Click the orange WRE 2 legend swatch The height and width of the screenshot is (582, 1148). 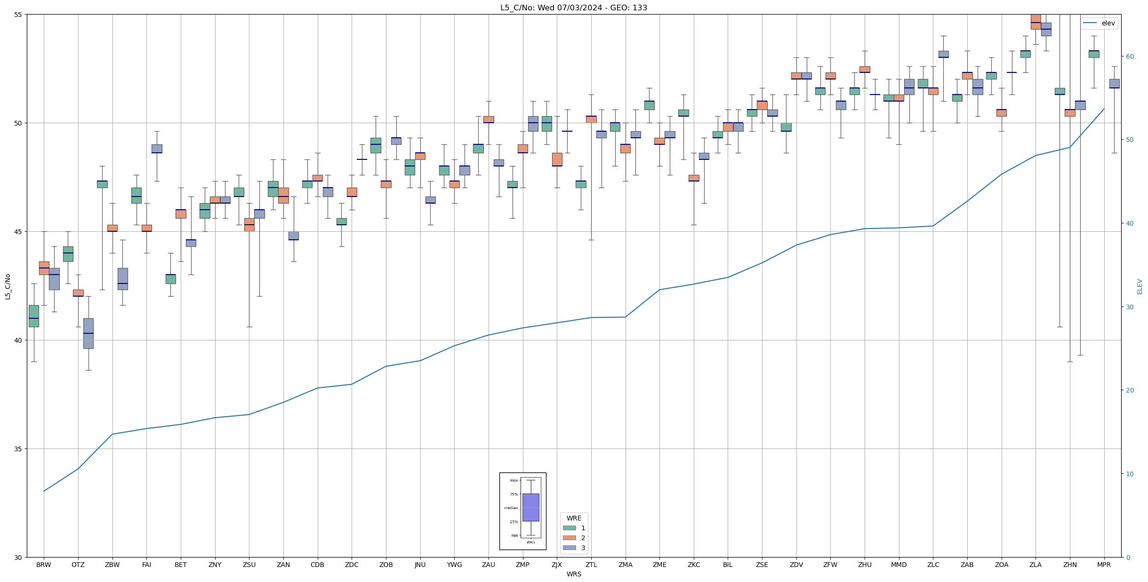click(x=569, y=538)
